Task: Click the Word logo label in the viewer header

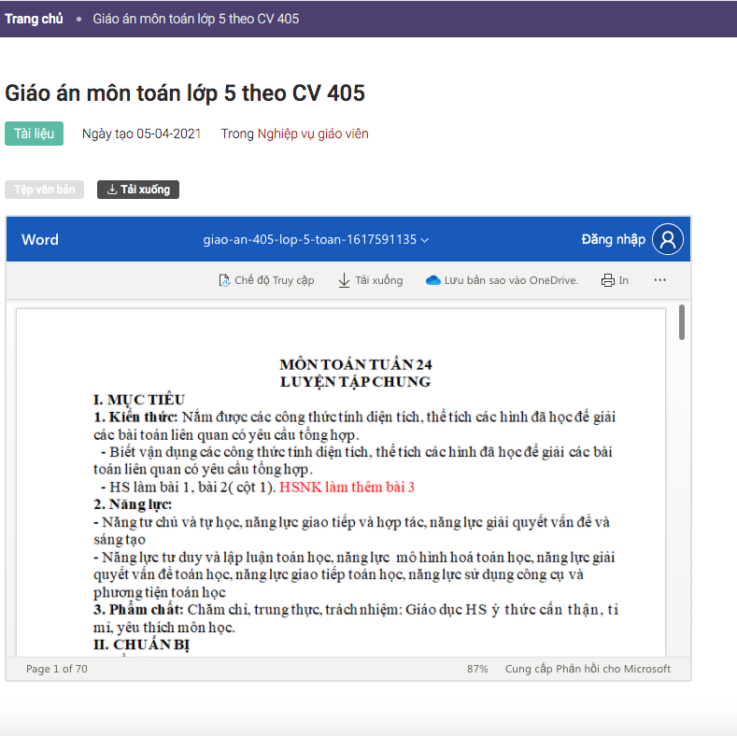Action: point(40,240)
